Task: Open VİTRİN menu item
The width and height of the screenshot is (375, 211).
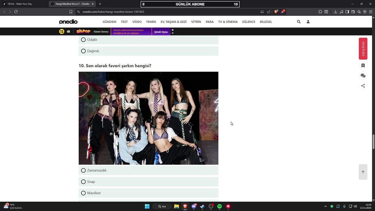Action: [196, 22]
